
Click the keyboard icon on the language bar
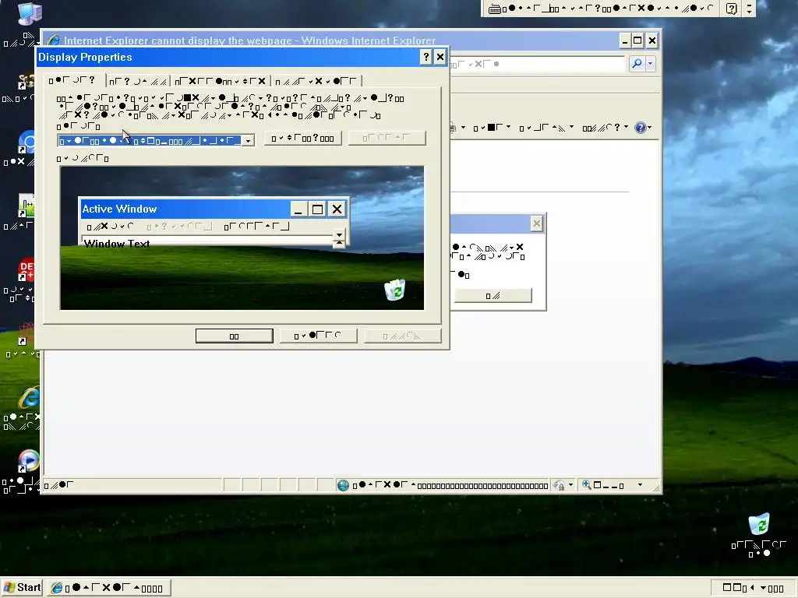click(x=494, y=9)
